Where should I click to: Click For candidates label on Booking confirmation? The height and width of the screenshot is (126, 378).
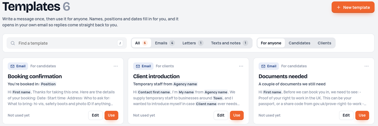click(43, 66)
